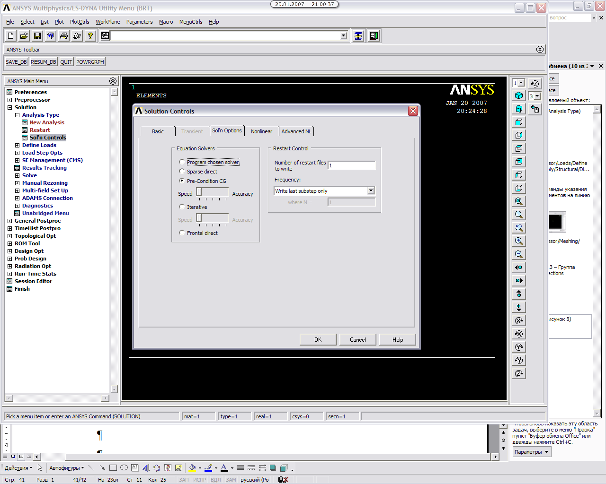Collapse the ANSYS Toolbar panel
Screen dimensions: 606x484
pos(540,50)
